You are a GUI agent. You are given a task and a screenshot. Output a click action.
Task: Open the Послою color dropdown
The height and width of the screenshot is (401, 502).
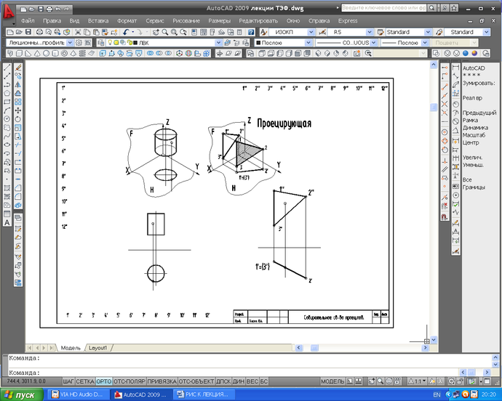308,43
